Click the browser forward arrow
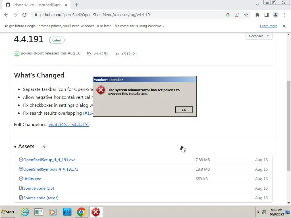The image size is (291, 218). 15,15
